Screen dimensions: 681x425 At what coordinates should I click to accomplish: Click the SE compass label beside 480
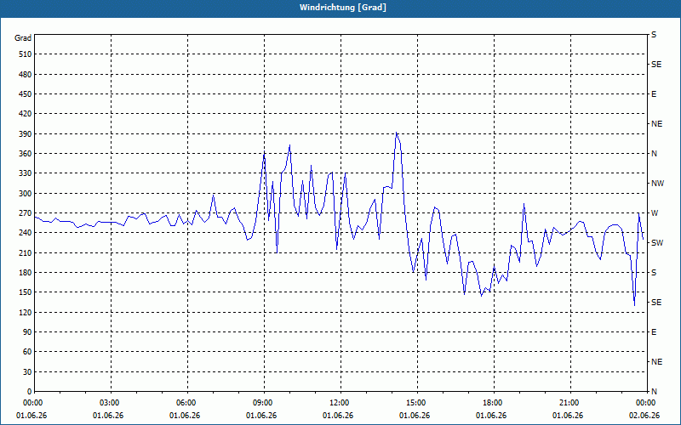tap(656, 65)
